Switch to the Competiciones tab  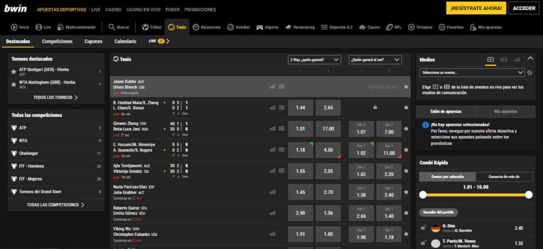(x=57, y=41)
